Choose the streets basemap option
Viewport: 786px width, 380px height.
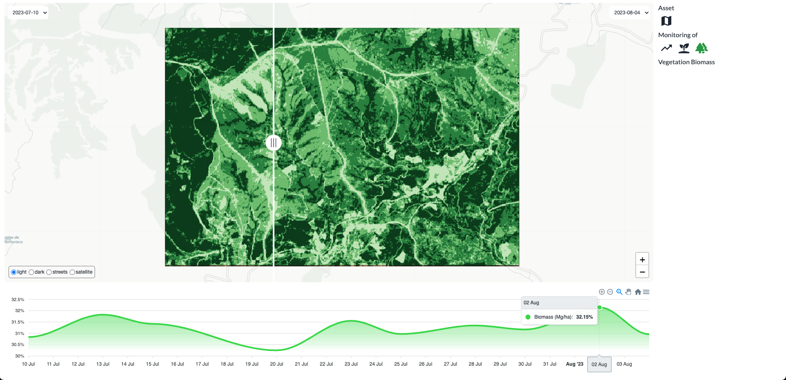pyautogui.click(x=50, y=272)
